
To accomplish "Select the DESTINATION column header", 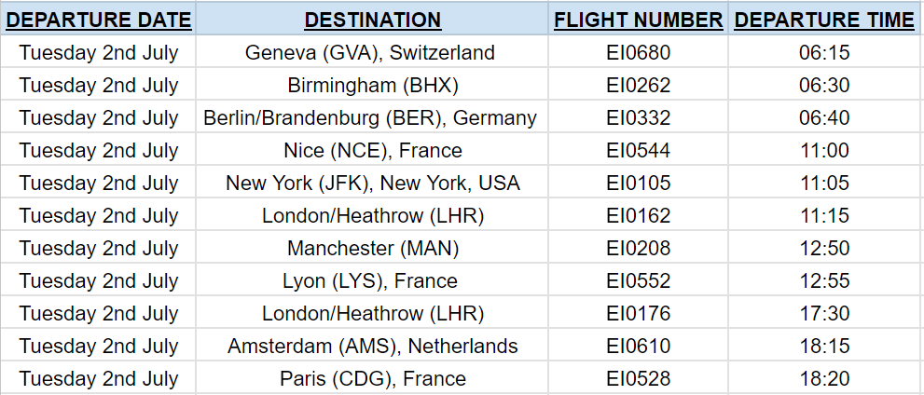I will click(x=372, y=20).
